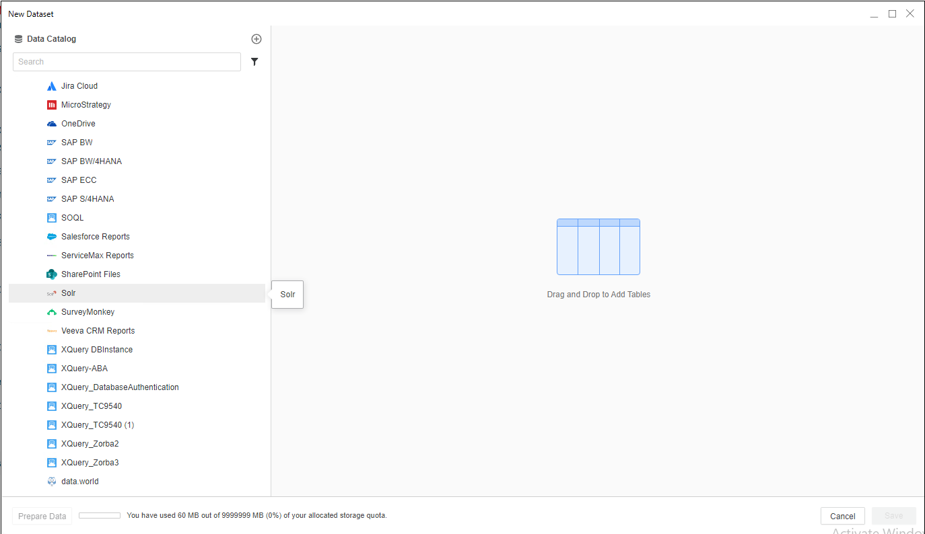Click the OneDrive cloud icon

click(52, 124)
